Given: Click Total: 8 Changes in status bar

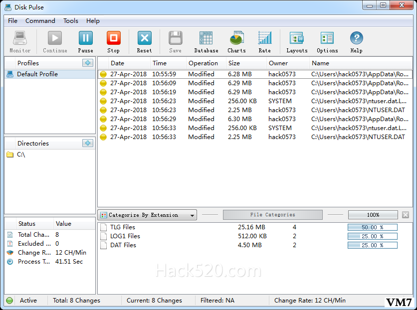Looking at the screenshot, I should coord(77,301).
